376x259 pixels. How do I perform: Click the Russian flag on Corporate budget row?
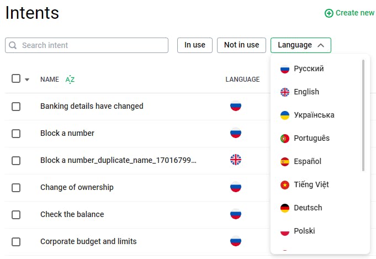(236, 241)
